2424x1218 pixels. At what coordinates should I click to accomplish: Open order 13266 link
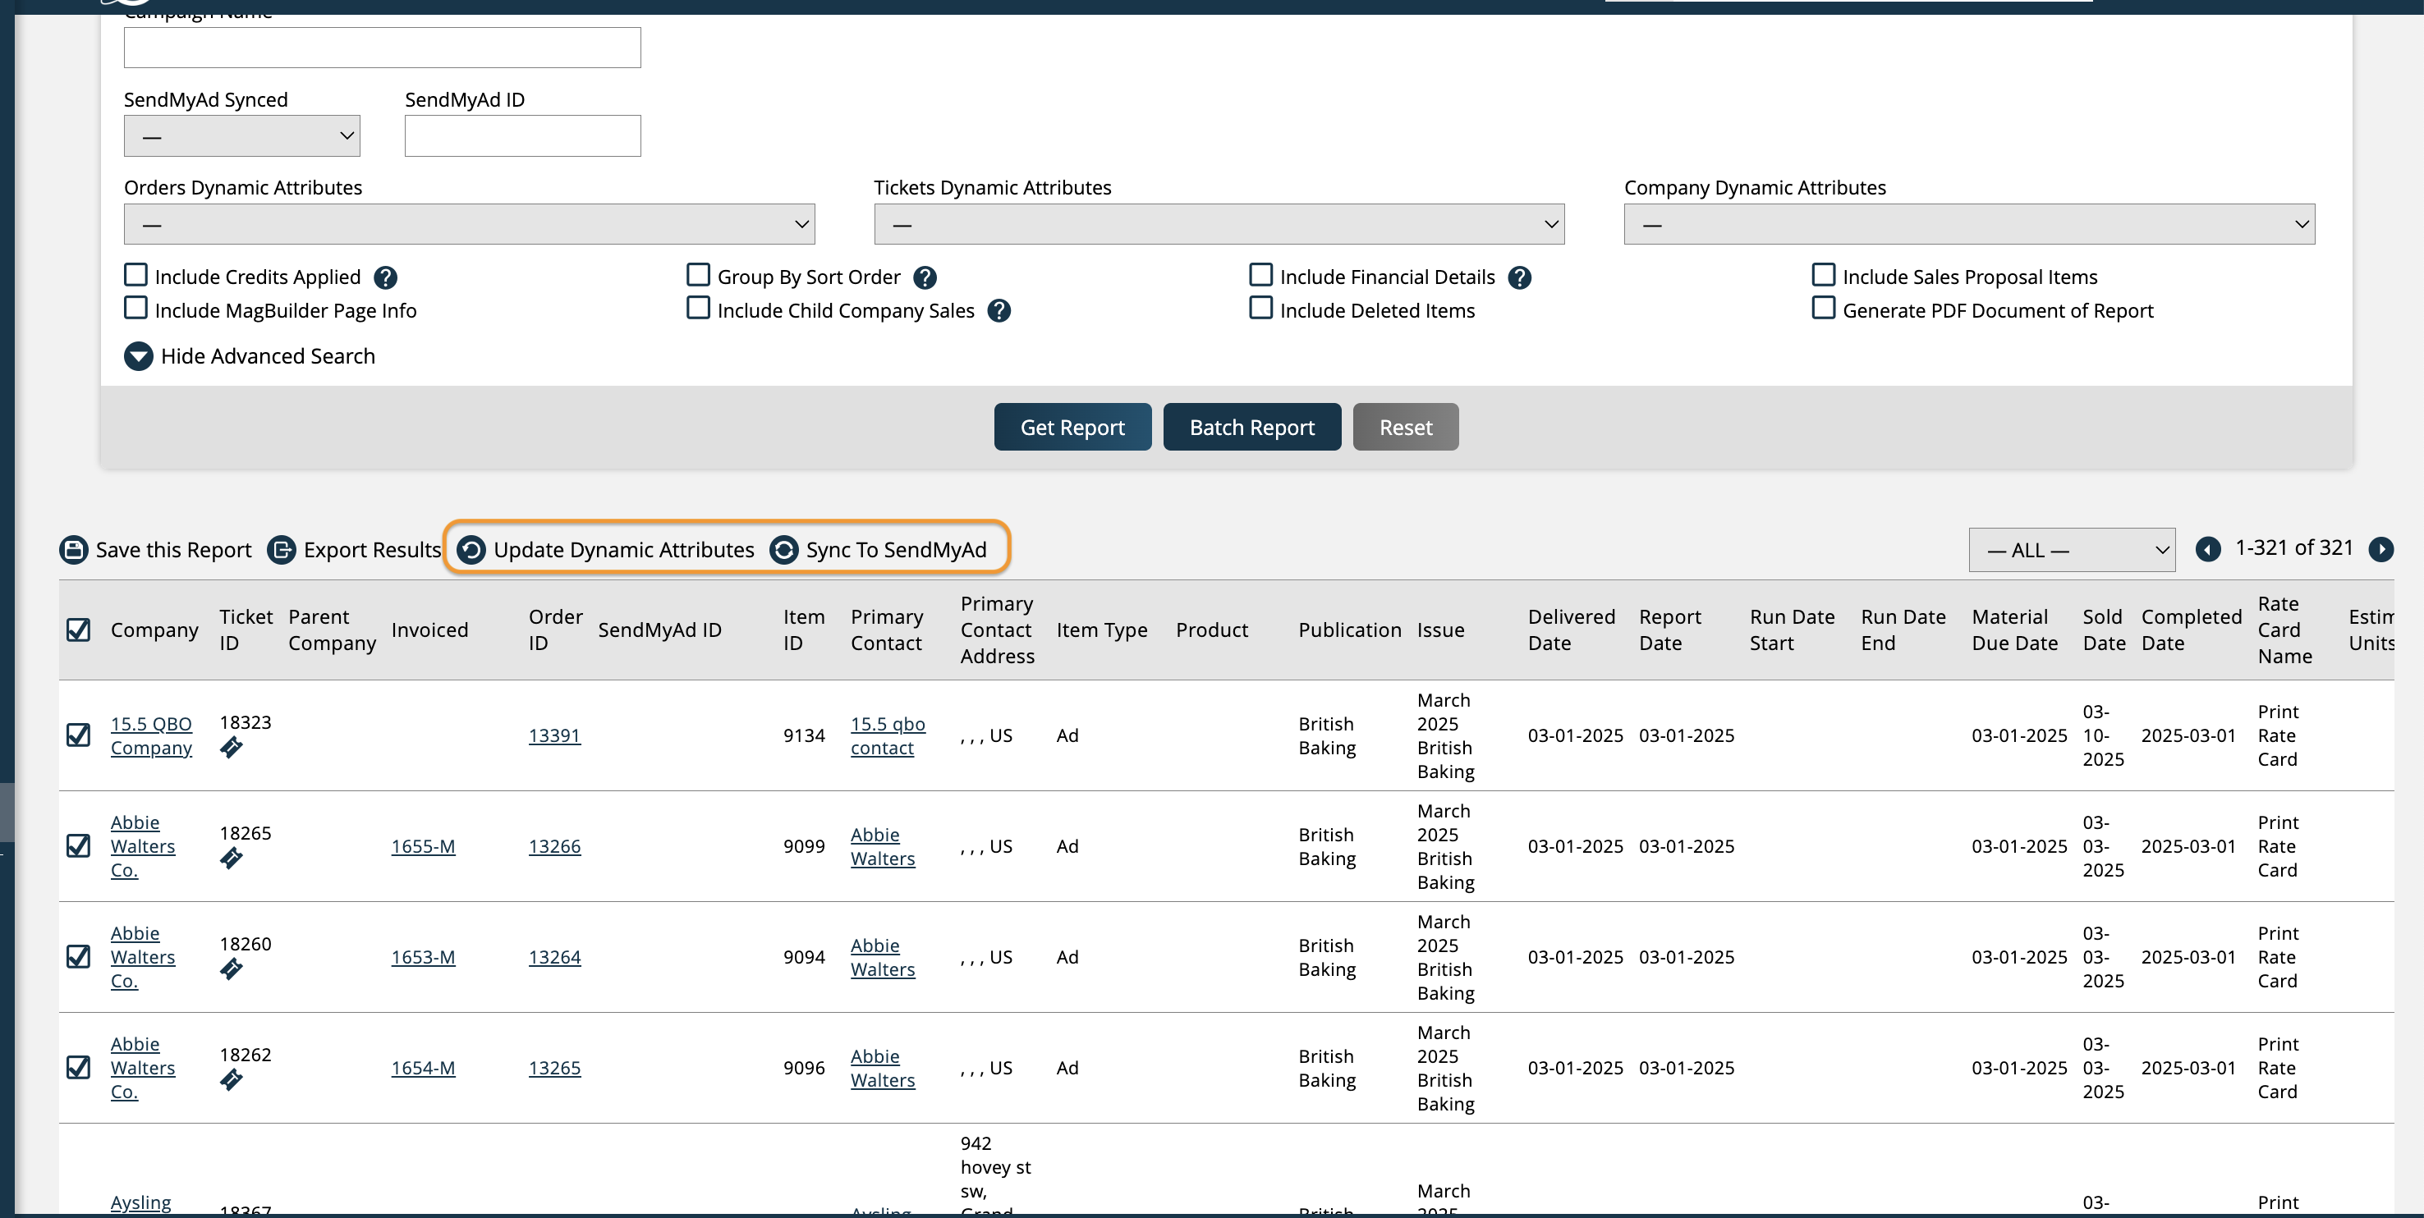(555, 847)
